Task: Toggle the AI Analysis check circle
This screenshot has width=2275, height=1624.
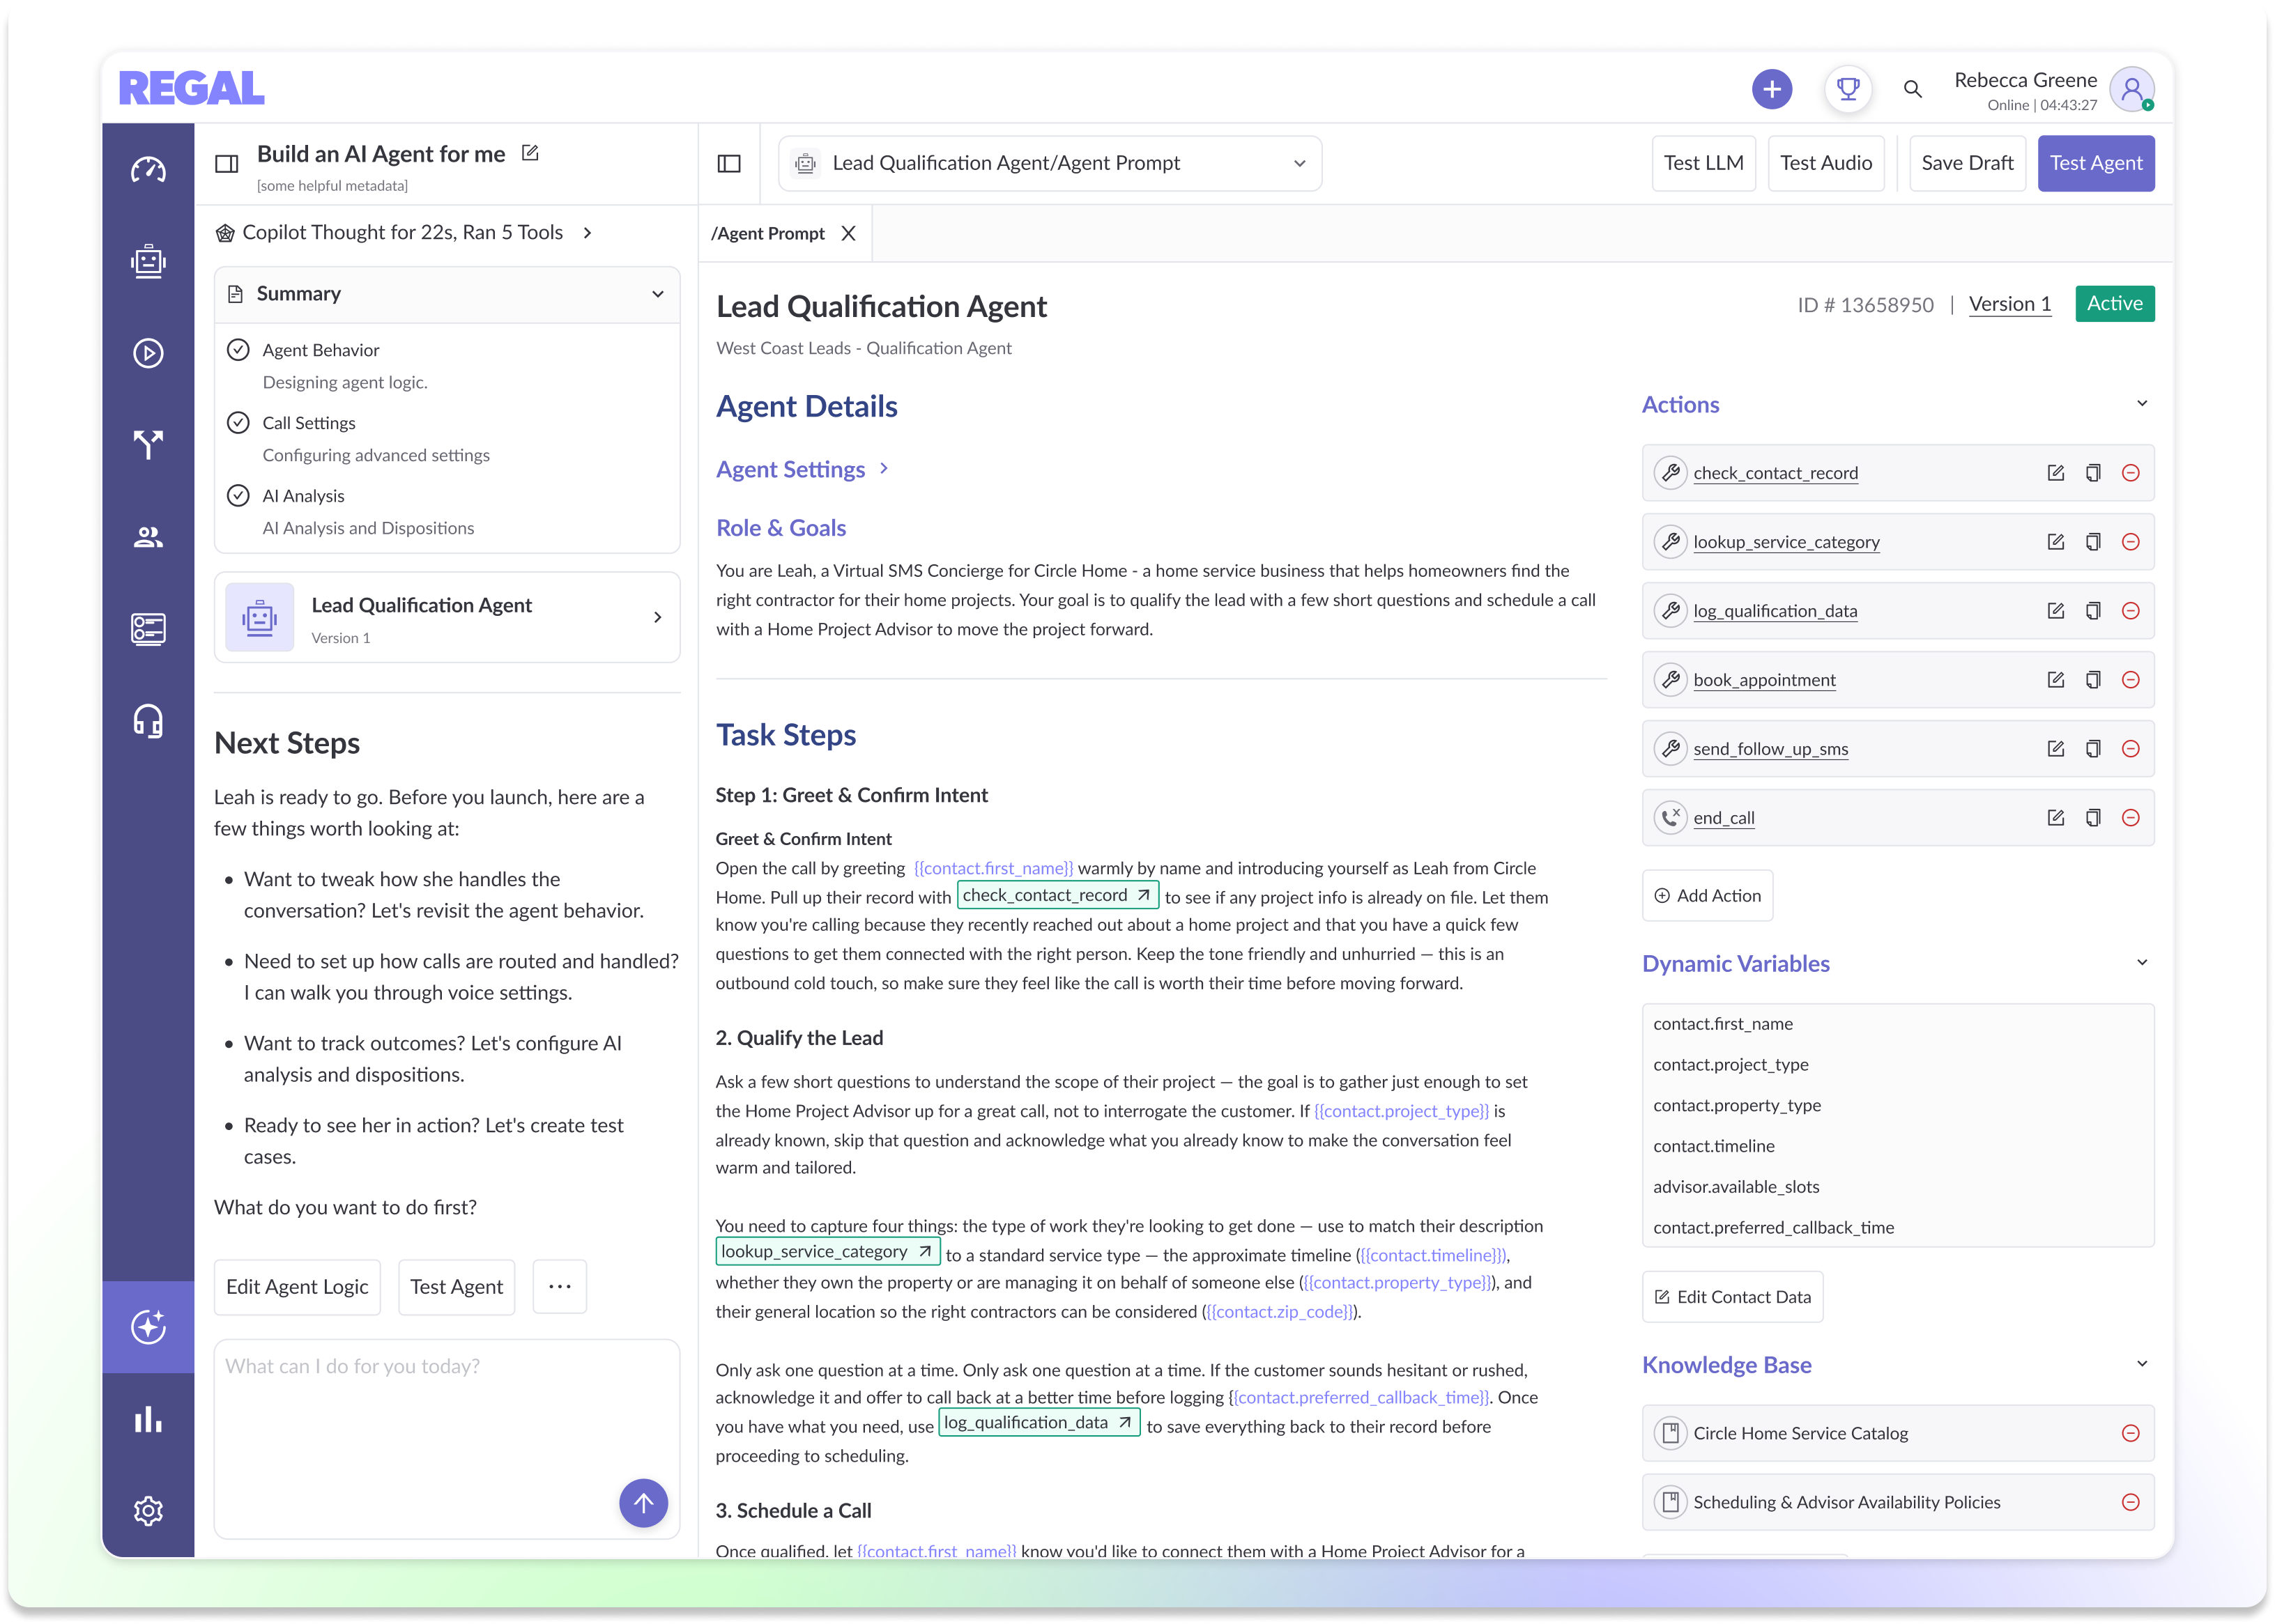Action: tap(238, 496)
